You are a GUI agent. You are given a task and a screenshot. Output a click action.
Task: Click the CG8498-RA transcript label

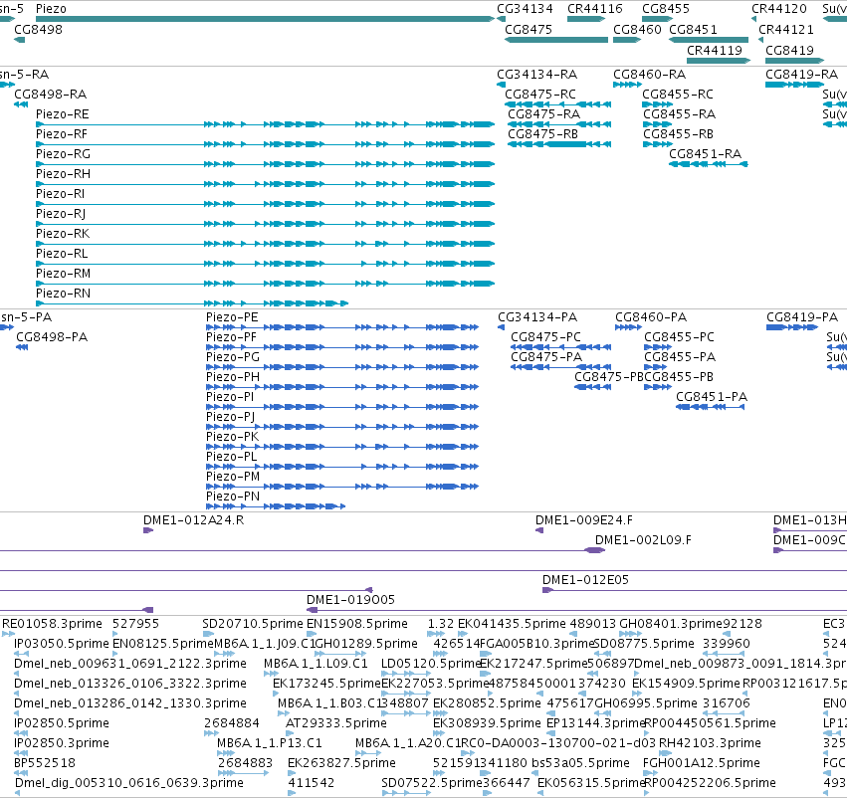click(50, 95)
